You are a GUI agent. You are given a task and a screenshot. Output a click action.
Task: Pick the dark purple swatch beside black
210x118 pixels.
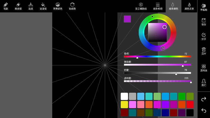pos(182,113)
